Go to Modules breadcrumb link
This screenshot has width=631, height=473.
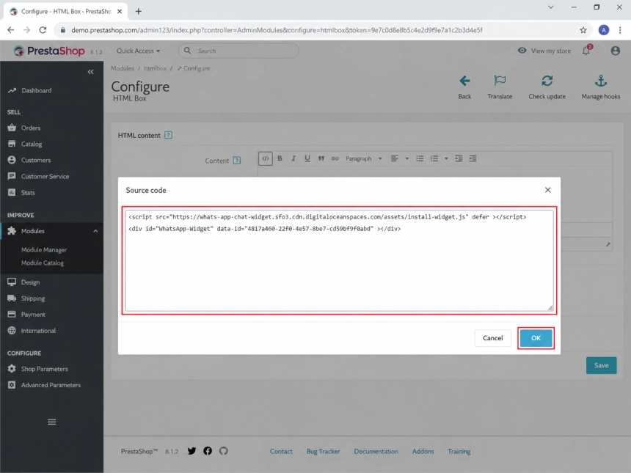[123, 68]
